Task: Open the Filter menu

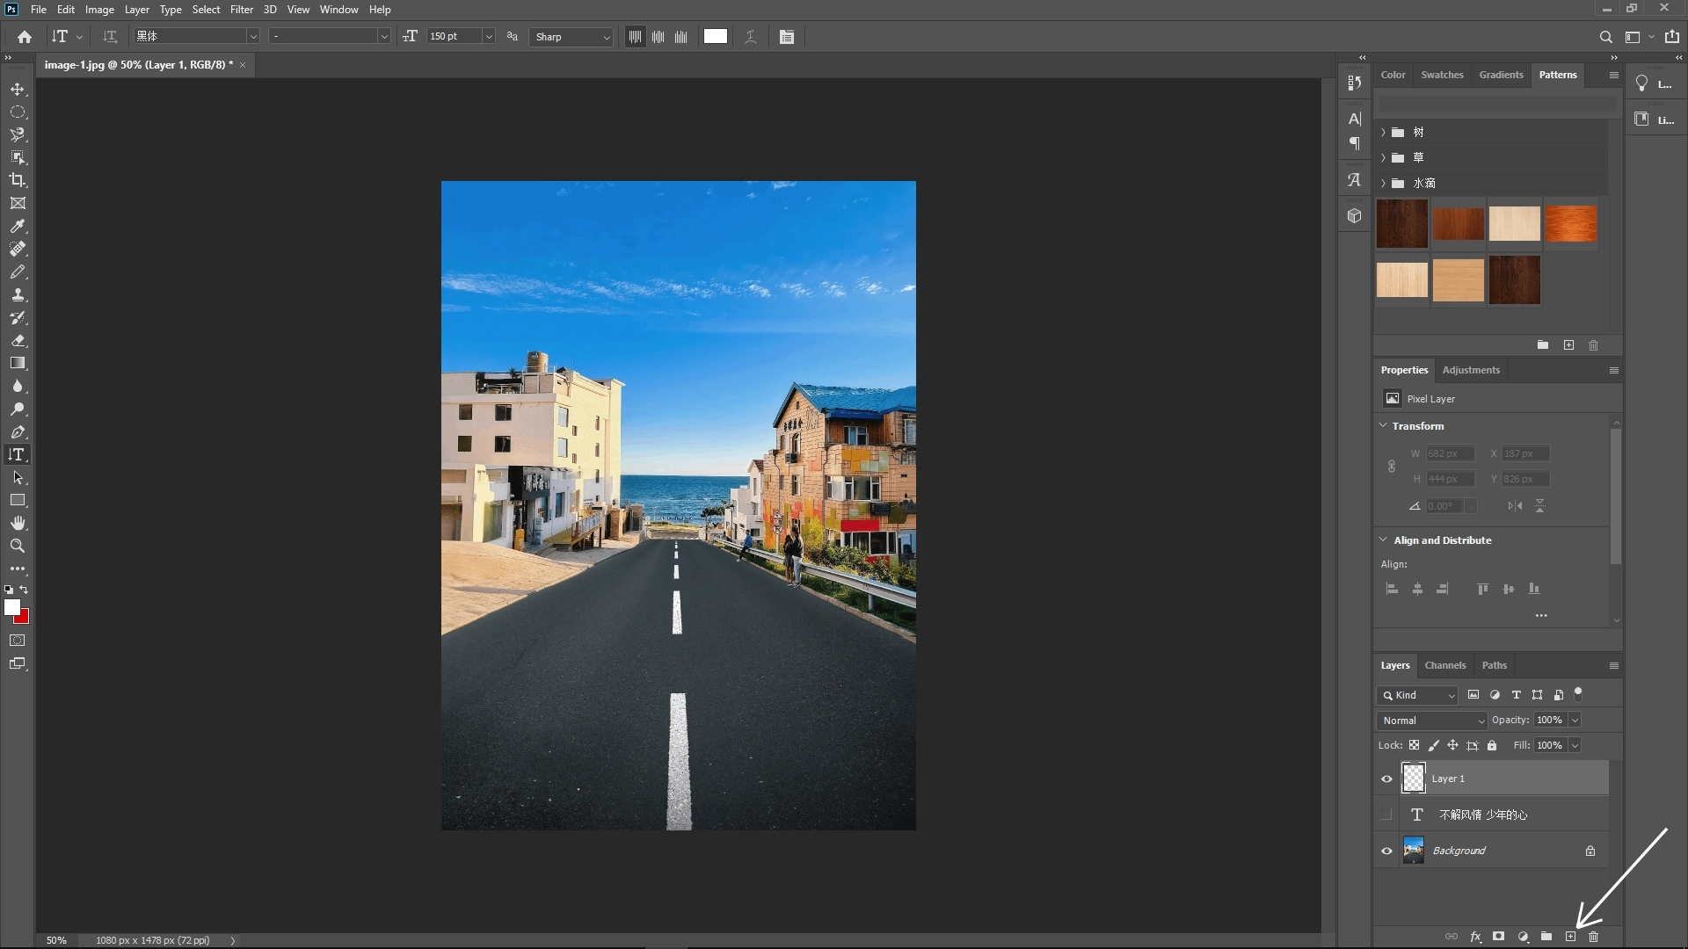Action: pyautogui.click(x=242, y=9)
